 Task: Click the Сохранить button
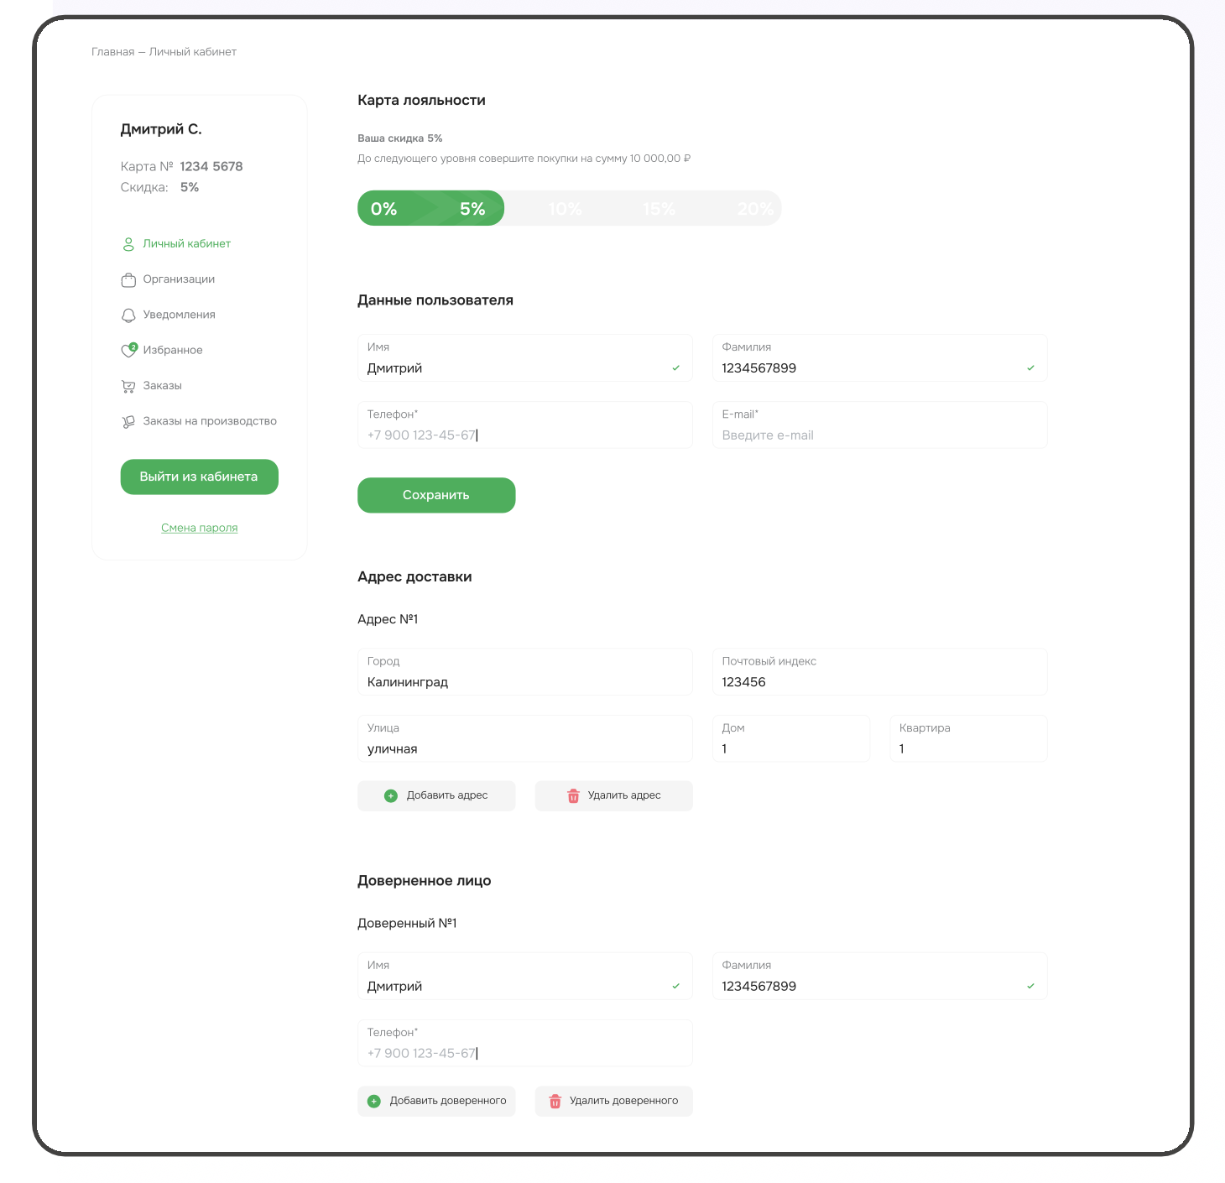click(436, 495)
